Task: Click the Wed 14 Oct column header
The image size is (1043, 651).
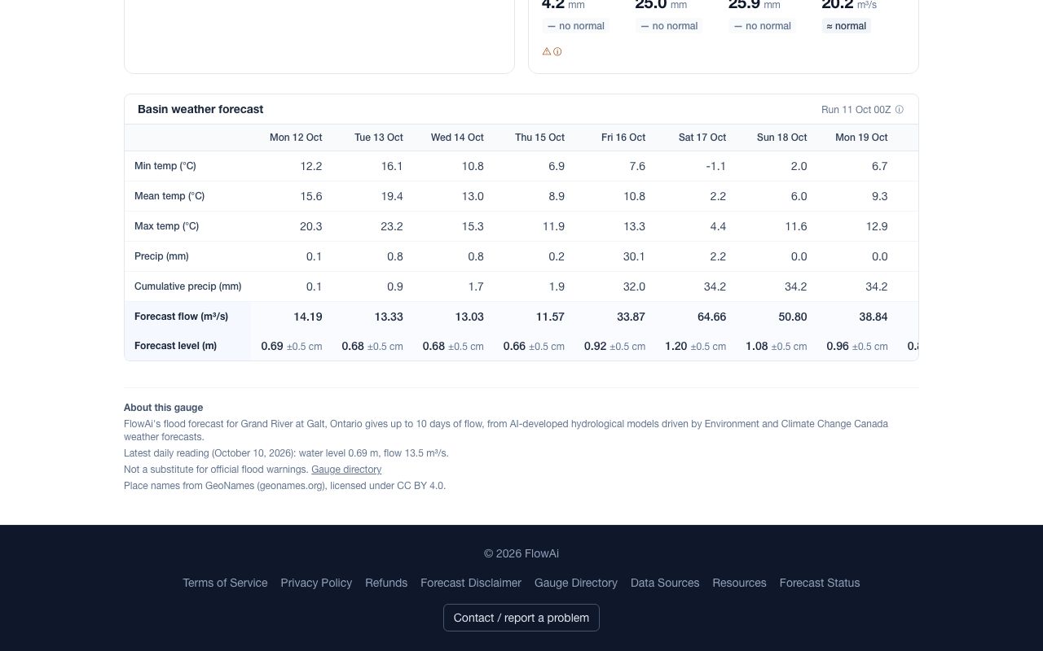Action: point(457,138)
